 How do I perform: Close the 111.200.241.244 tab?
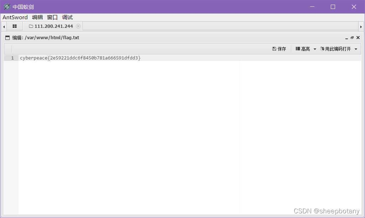click(78, 26)
